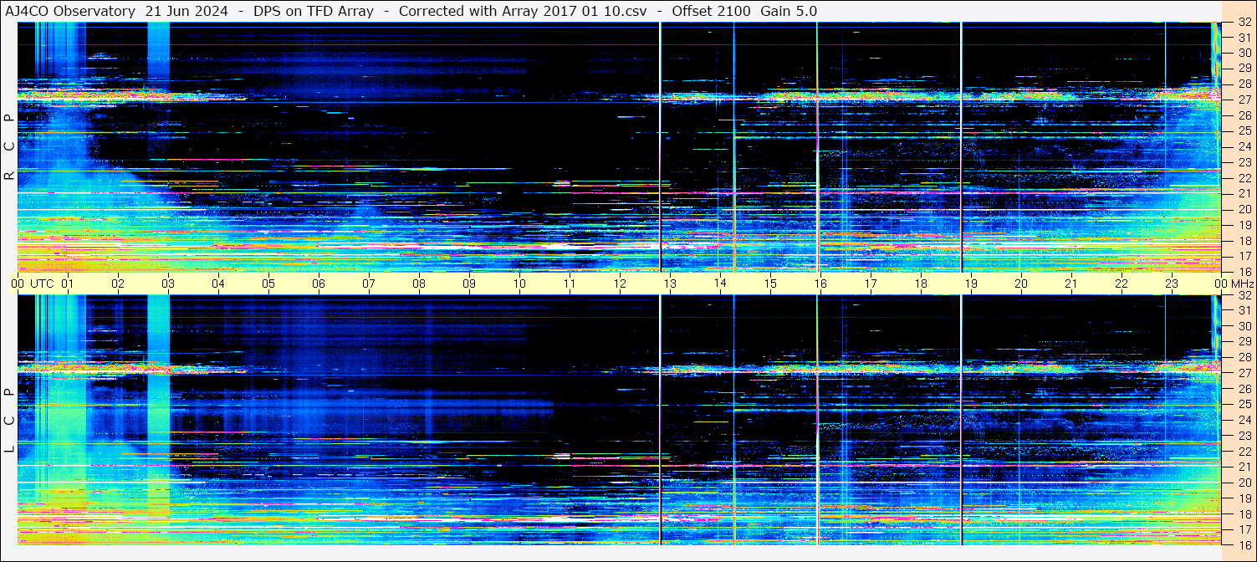This screenshot has height=562, width=1257.
Task: Click the UTC label on time axis
Action: pos(42,284)
